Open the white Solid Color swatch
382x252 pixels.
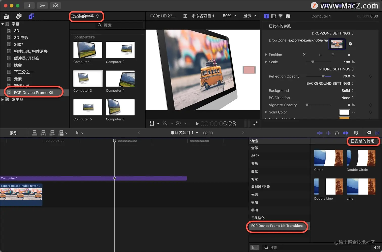(344, 112)
